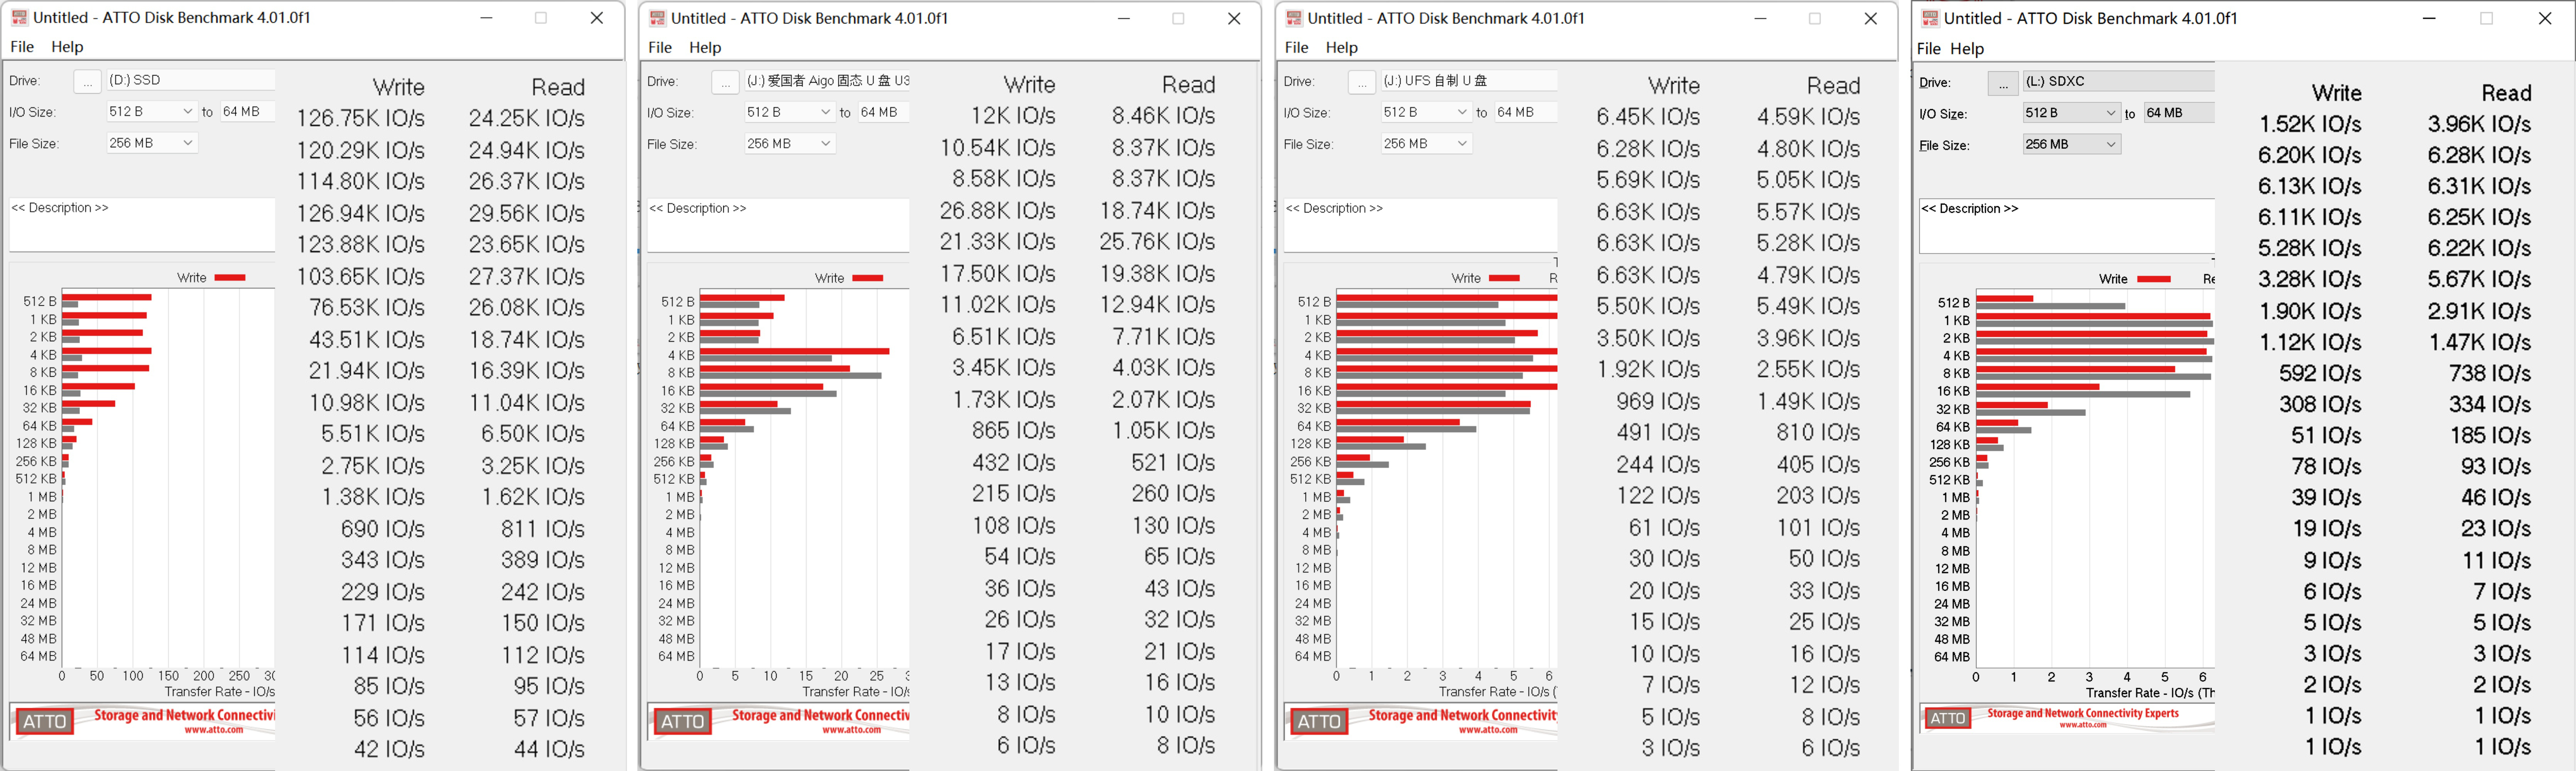Open Help menu in UFS window

(1341, 48)
